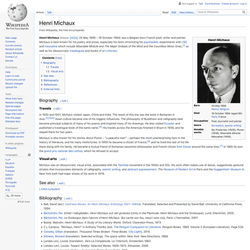The image size is (250, 250).
Task: Hide the Contents box via hide toggle
Action: (x=58, y=58)
